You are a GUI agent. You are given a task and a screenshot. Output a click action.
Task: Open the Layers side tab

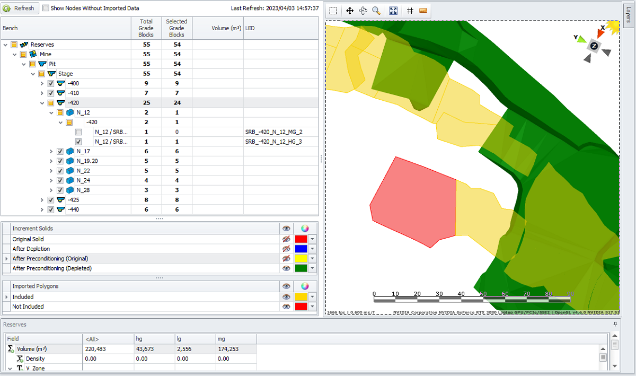[x=628, y=16]
